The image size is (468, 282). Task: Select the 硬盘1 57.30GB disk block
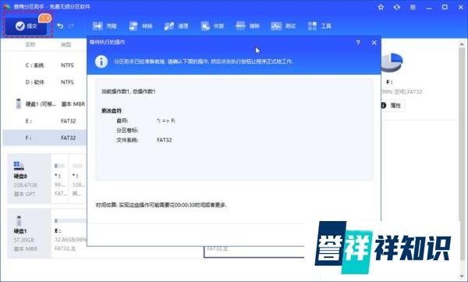[x=29, y=234]
